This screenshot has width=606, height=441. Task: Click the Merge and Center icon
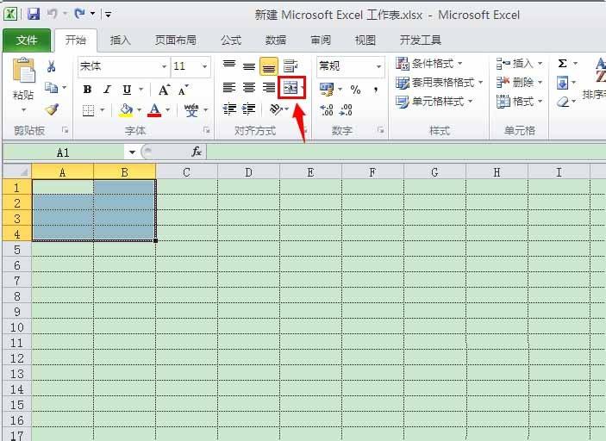[291, 88]
